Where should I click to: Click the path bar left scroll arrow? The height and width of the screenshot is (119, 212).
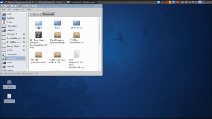(30, 14)
